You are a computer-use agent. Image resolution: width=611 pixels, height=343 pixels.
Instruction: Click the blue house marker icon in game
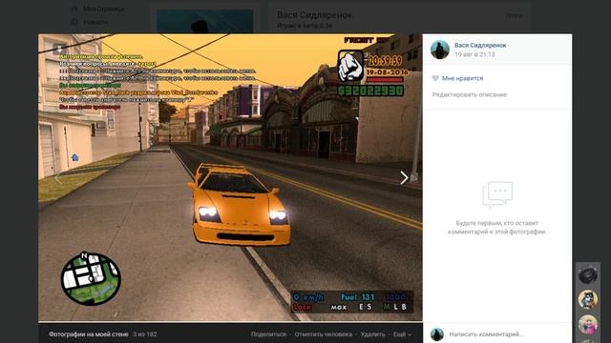(74, 157)
